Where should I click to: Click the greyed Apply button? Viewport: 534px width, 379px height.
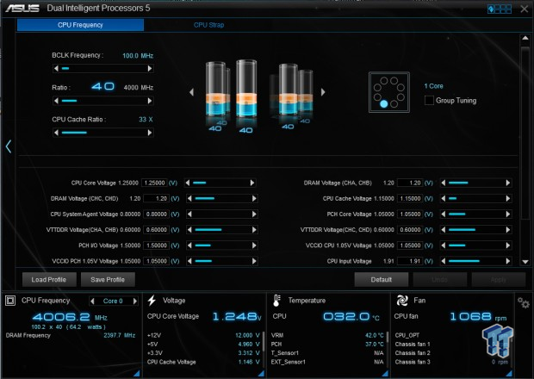pos(498,280)
